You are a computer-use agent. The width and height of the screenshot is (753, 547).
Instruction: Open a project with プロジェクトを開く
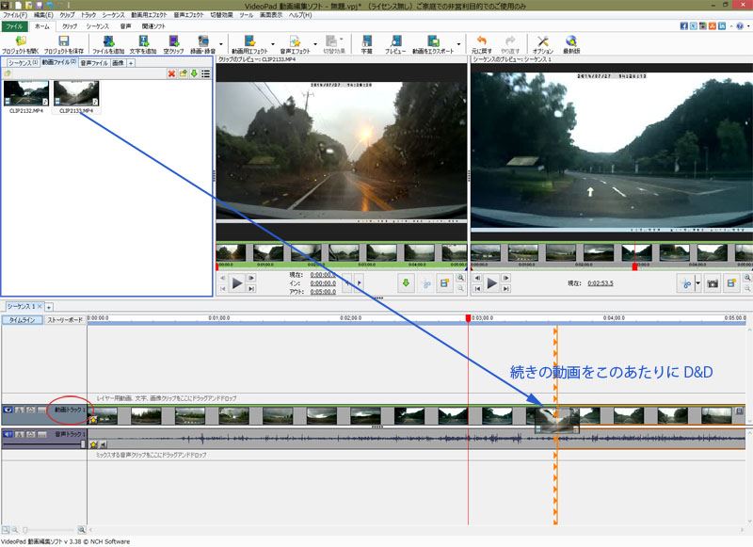click(20, 44)
